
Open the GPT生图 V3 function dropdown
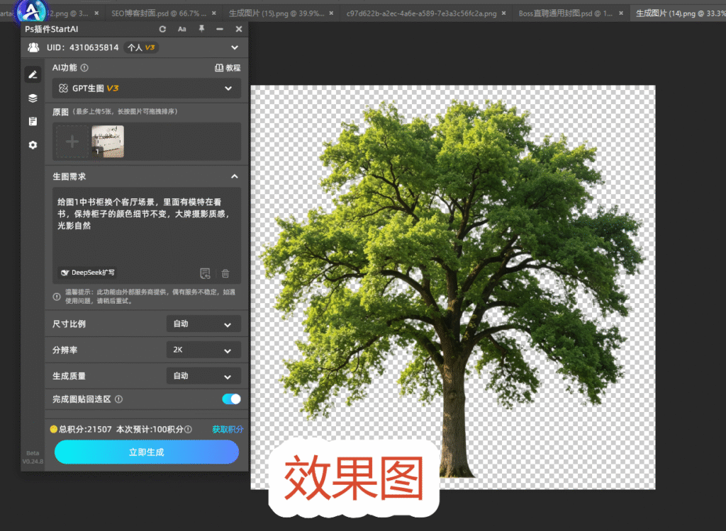146,88
